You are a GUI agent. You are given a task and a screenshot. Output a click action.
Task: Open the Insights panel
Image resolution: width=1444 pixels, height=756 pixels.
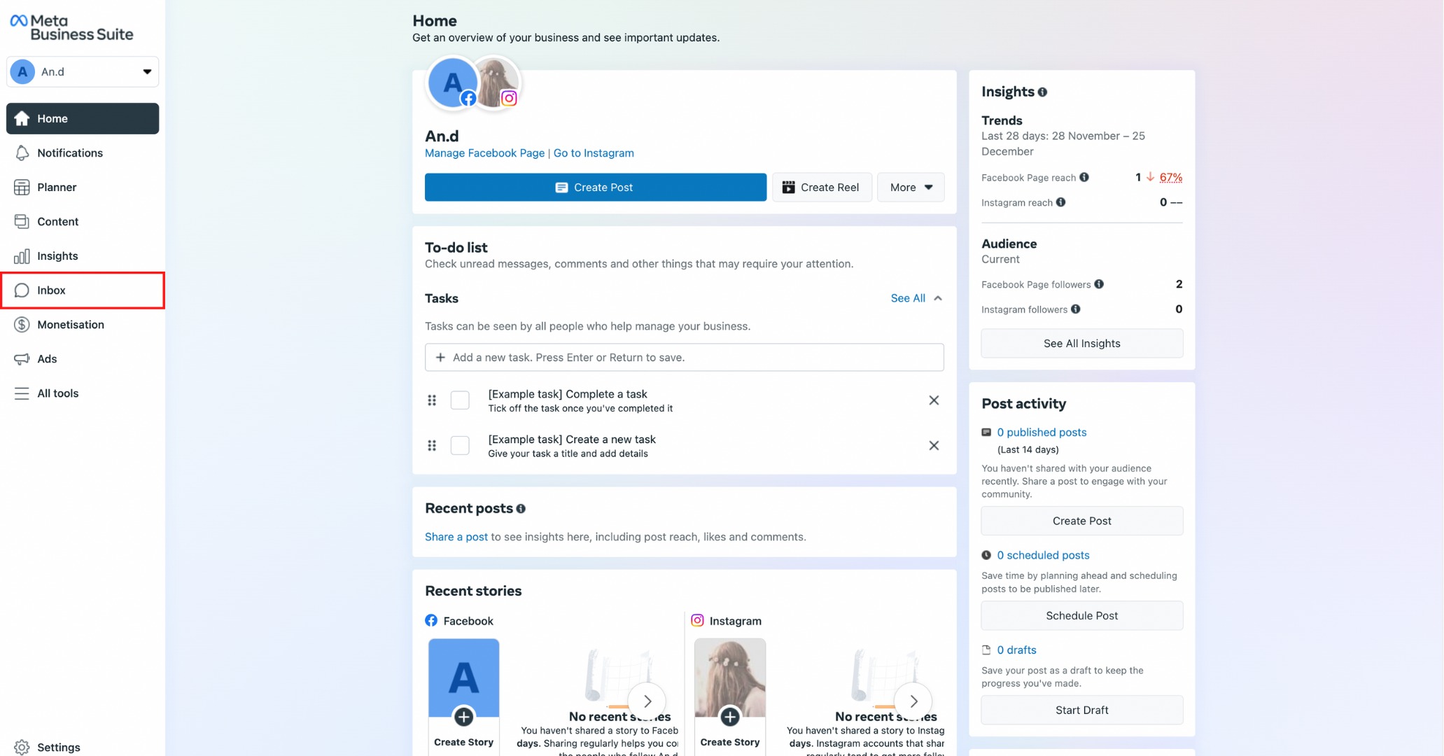point(58,255)
